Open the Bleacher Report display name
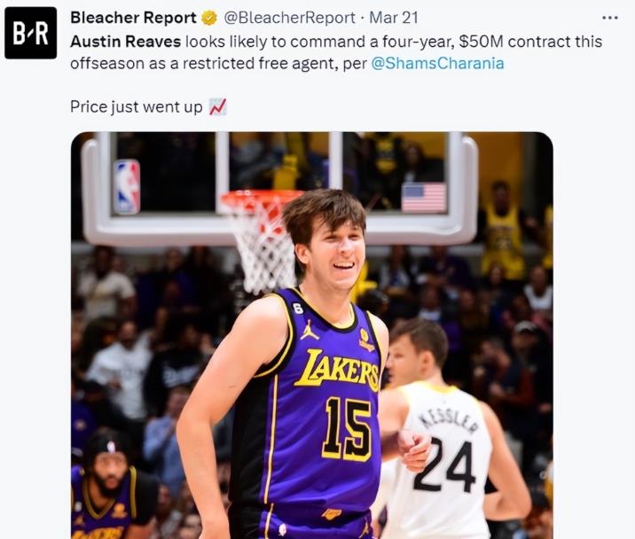This screenshot has height=539, width=635. 133,19
